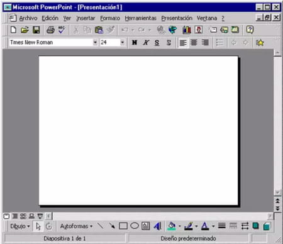Click the vertical scrollbar down arrow
This screenshot has height=244, width=283.
tap(277, 192)
